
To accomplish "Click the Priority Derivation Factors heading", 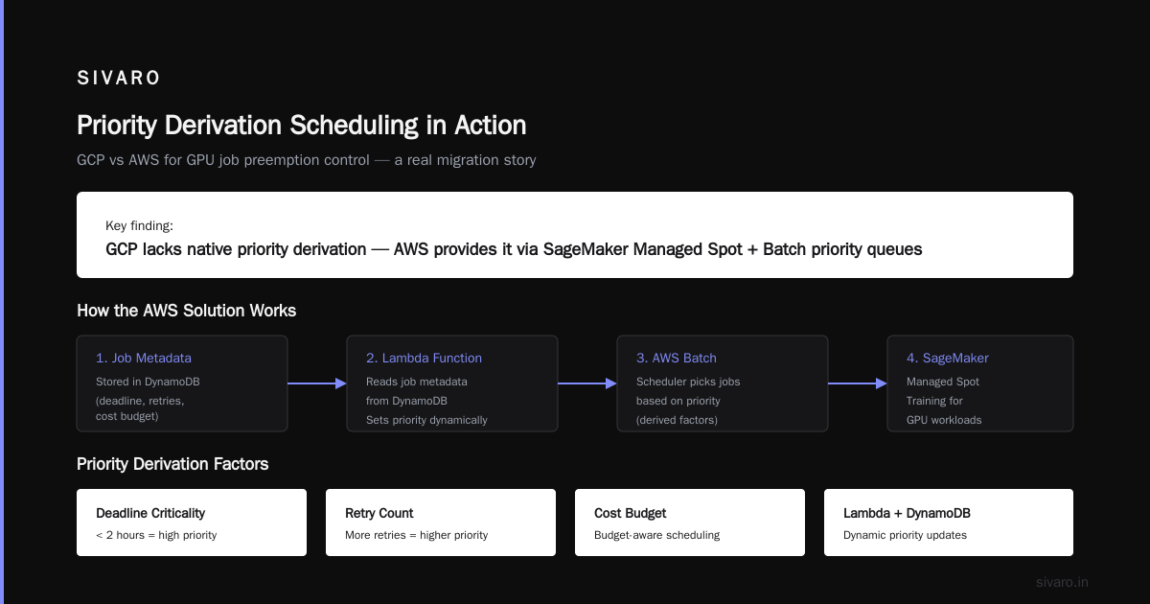I will pyautogui.click(x=172, y=464).
